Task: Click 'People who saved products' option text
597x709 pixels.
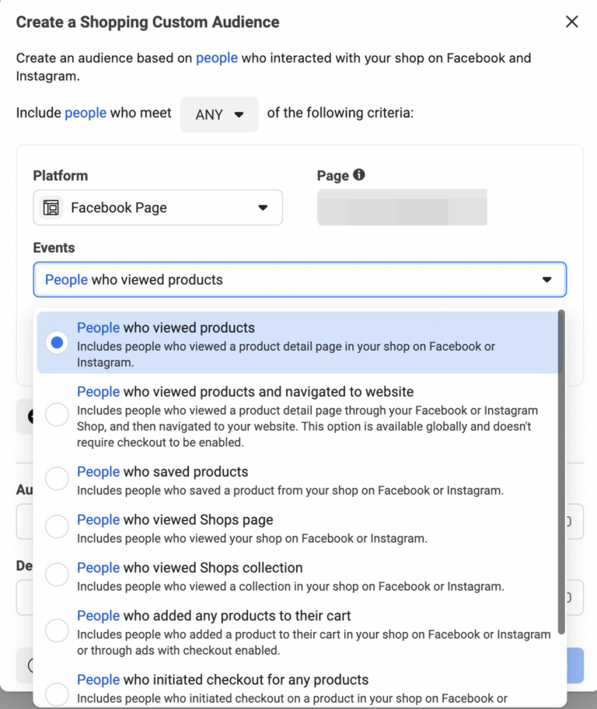Action: point(162,472)
